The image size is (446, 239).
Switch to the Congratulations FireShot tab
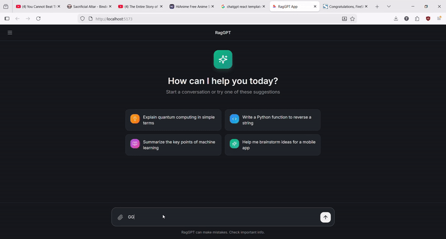(x=345, y=7)
